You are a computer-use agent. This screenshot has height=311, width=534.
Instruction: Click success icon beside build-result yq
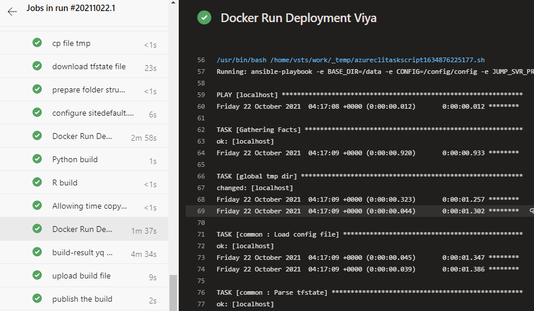37,252
